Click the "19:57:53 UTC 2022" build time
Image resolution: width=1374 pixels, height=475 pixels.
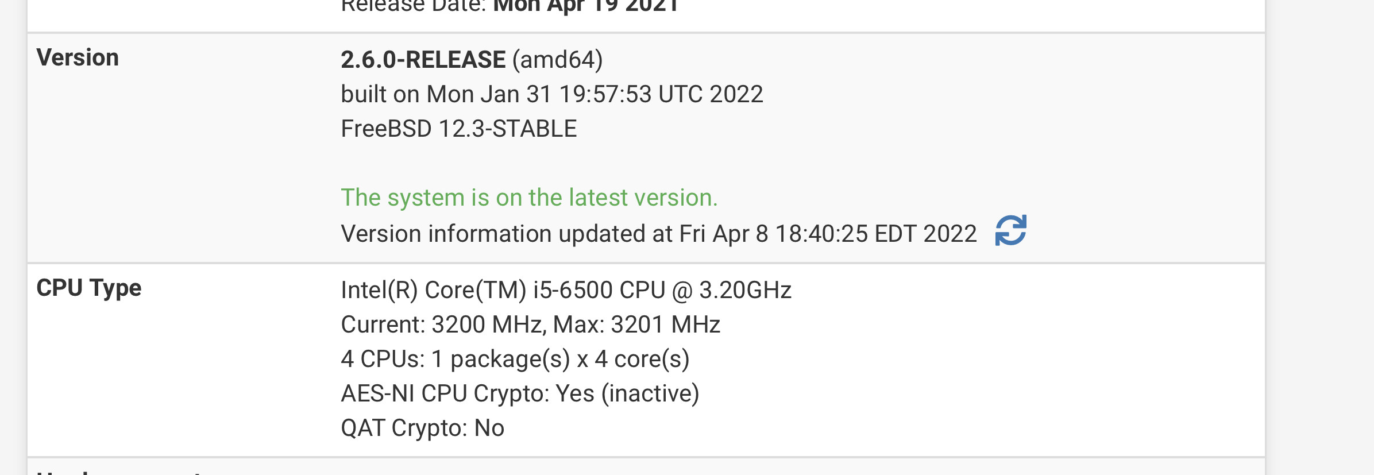[661, 94]
